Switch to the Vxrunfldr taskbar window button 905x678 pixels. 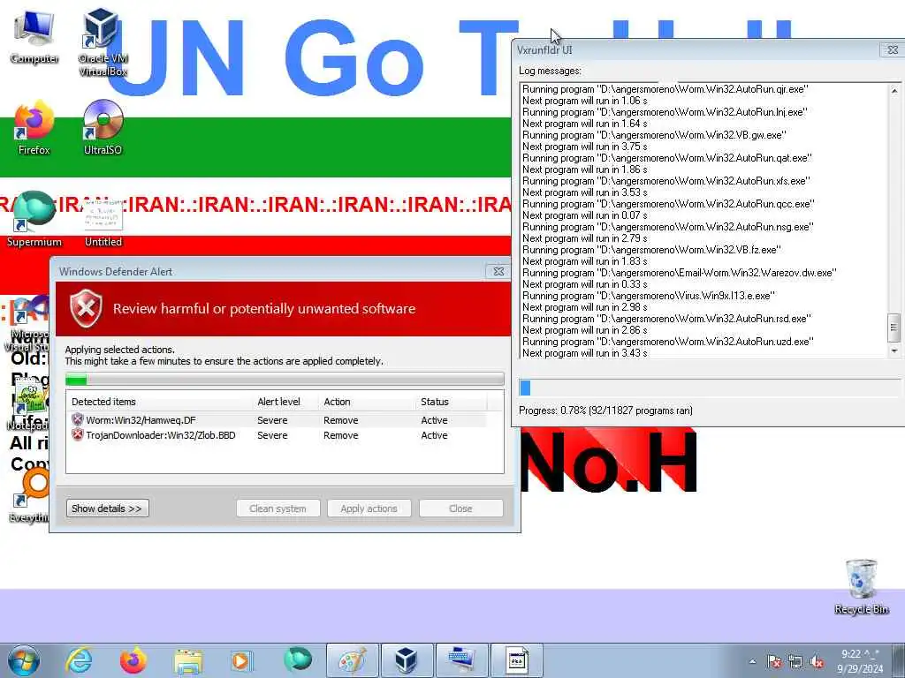[517, 660]
